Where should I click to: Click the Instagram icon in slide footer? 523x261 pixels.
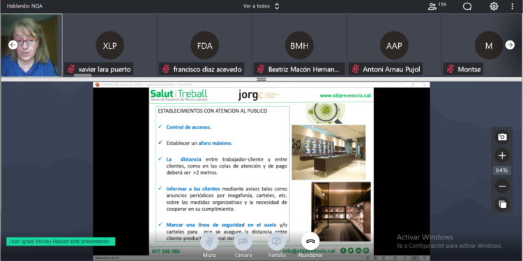tap(366, 251)
